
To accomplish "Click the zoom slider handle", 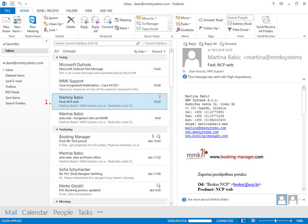I will [x=276, y=221].
